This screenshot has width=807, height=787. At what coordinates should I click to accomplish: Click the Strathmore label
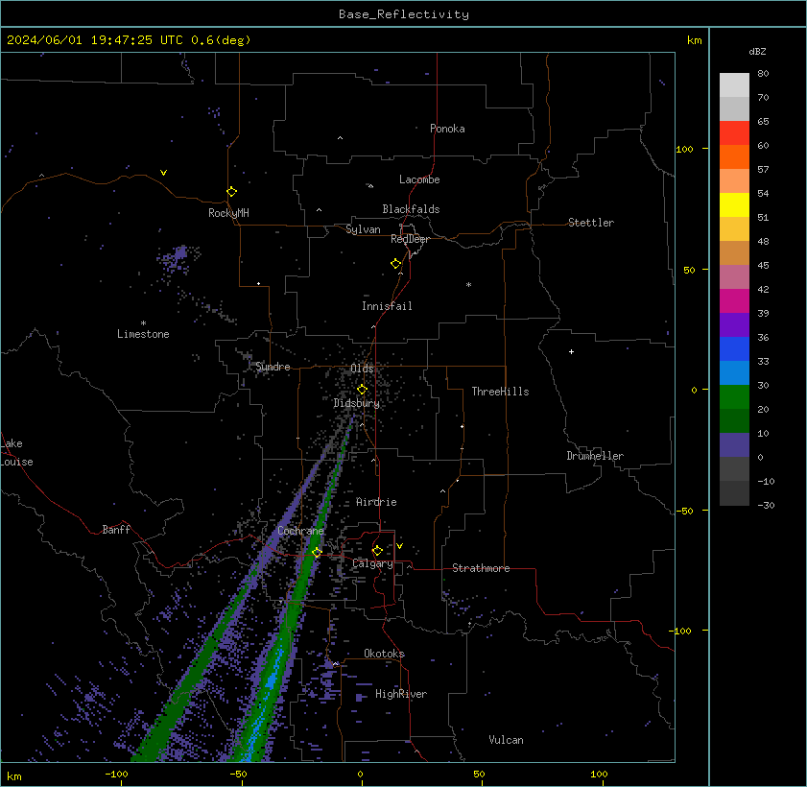481,568
